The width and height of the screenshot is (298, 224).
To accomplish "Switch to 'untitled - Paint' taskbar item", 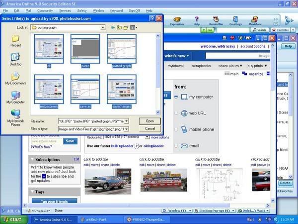I will pyautogui.click(x=100, y=220).
